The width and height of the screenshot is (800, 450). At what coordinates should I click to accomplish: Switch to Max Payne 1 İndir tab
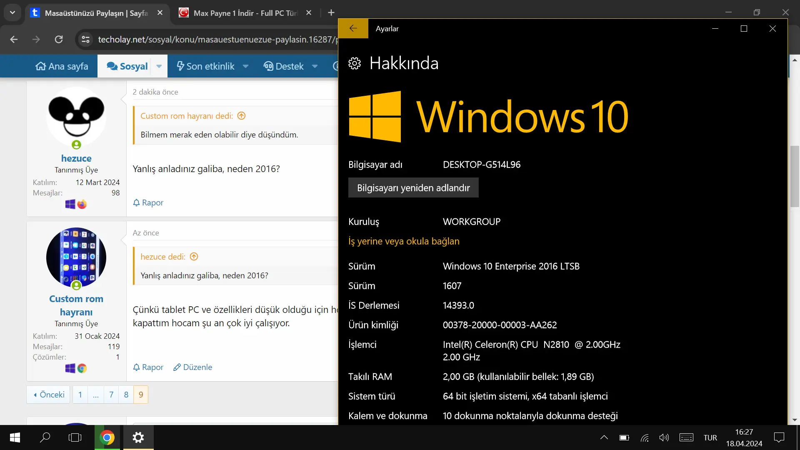[245, 13]
